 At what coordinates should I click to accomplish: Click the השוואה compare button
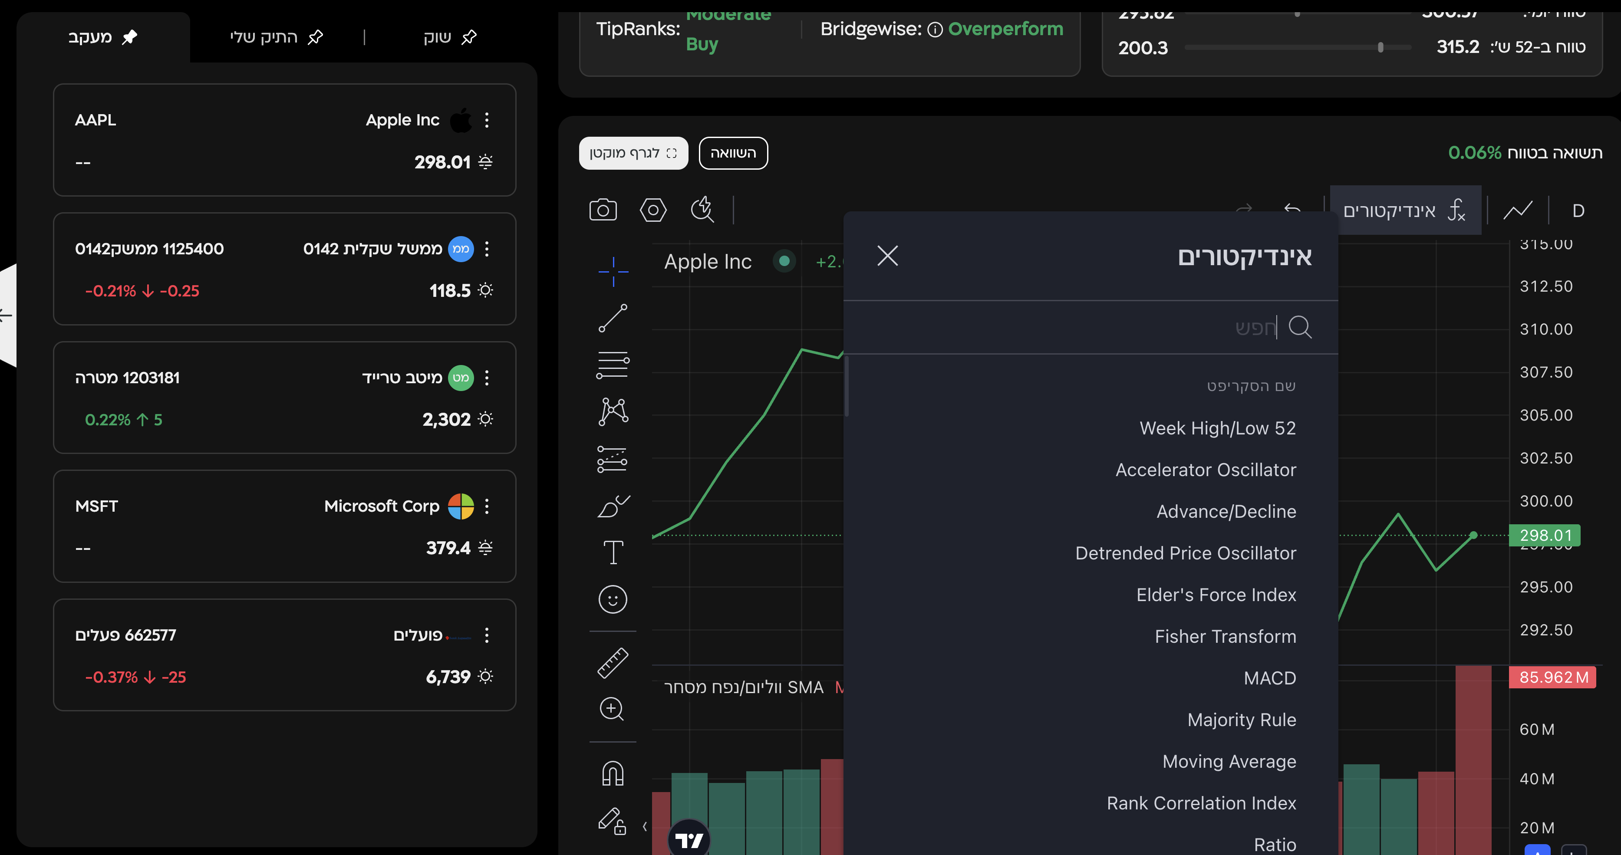click(x=733, y=153)
